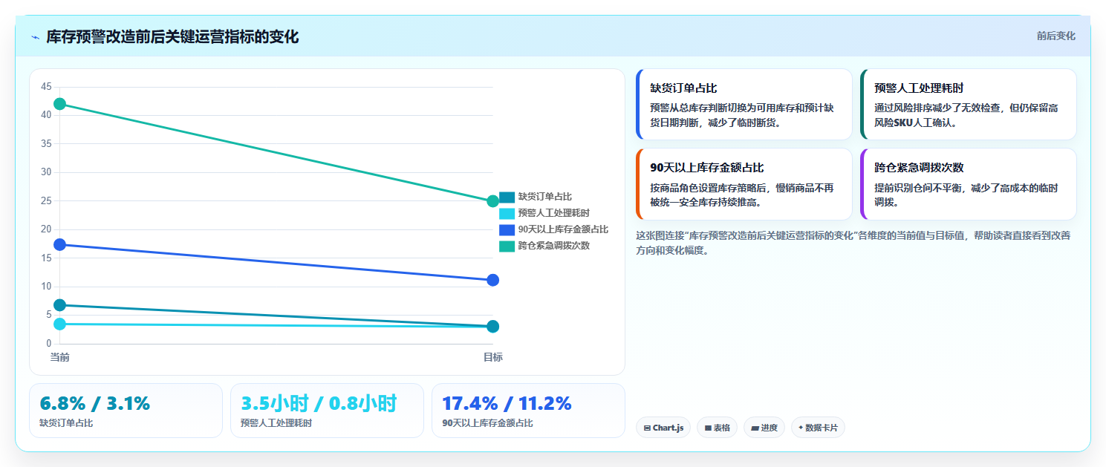
Task: Click the paragraph starting 这张图连接
Action: coord(853,243)
